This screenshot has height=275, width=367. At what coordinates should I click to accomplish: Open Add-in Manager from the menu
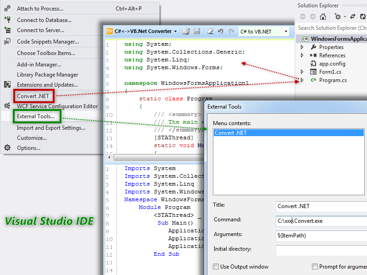pyautogui.click(x=39, y=64)
